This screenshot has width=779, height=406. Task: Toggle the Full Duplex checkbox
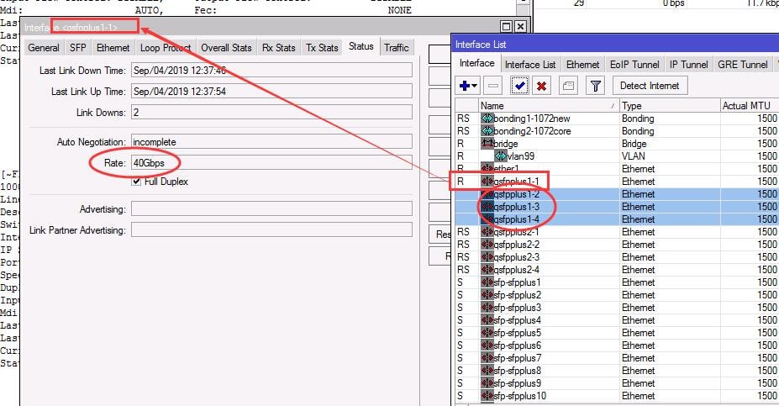pos(136,182)
